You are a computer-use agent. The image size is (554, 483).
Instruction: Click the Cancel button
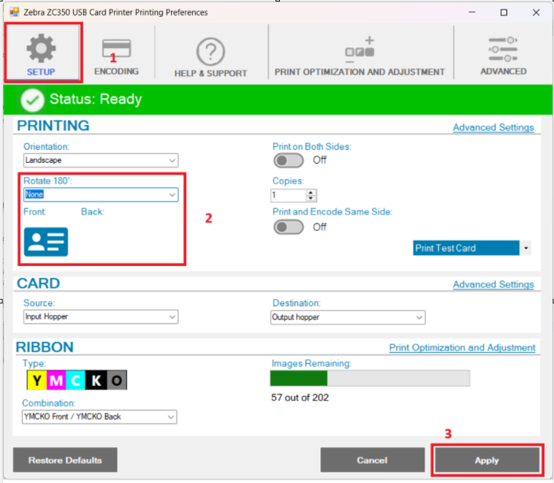(x=373, y=460)
